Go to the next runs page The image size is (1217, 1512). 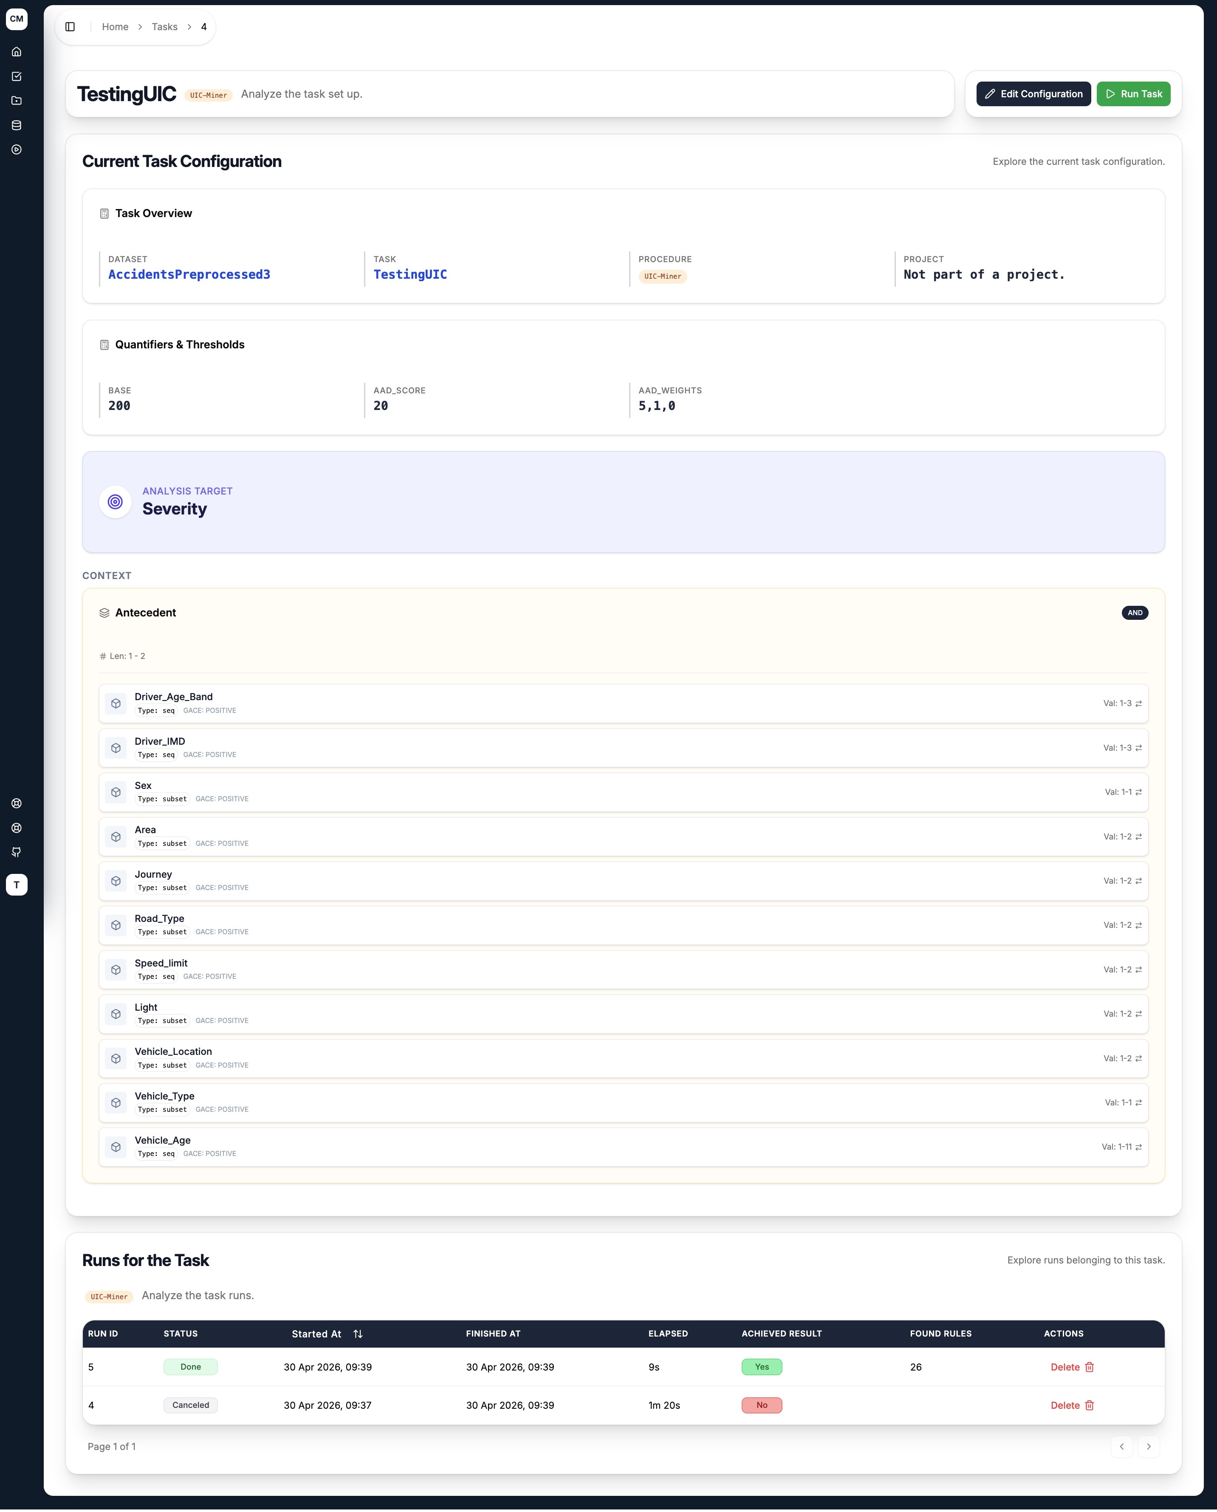[x=1149, y=1447]
